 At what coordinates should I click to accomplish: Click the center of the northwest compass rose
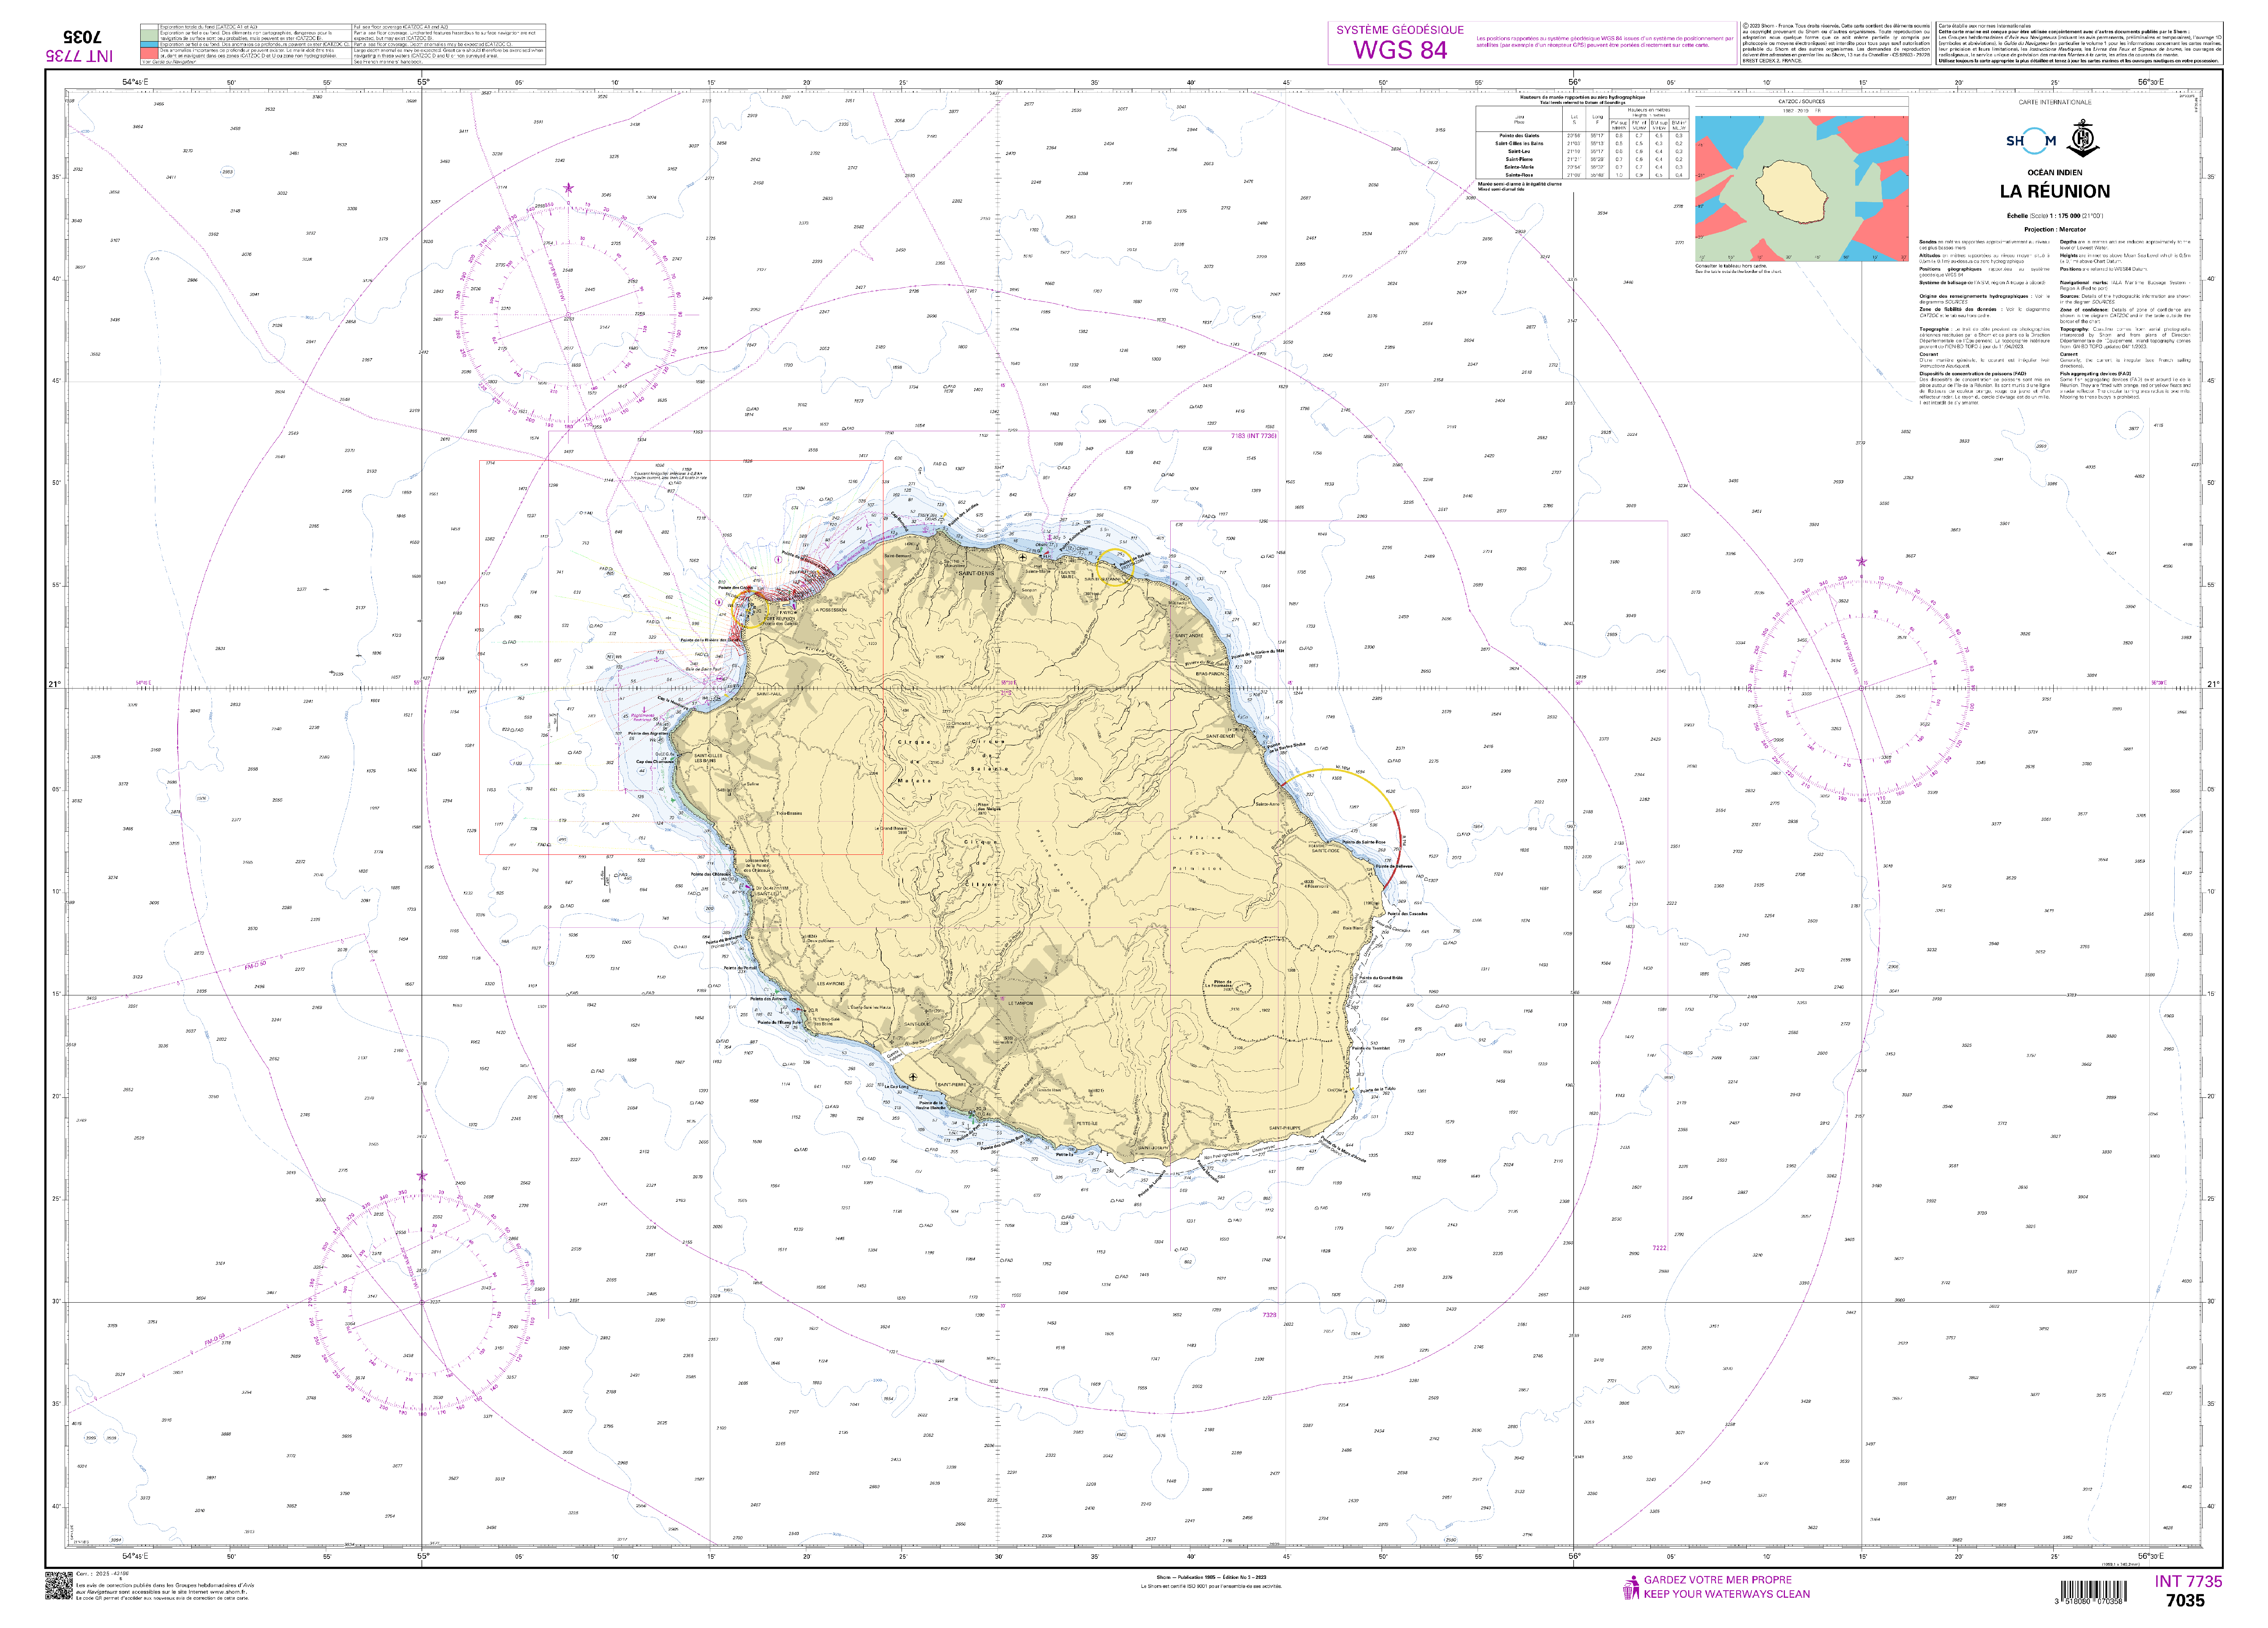[x=569, y=316]
